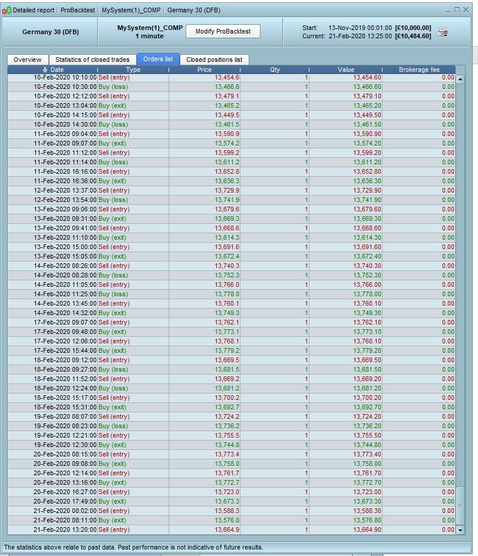
Task: Open the Overview tab
Action: click(27, 59)
